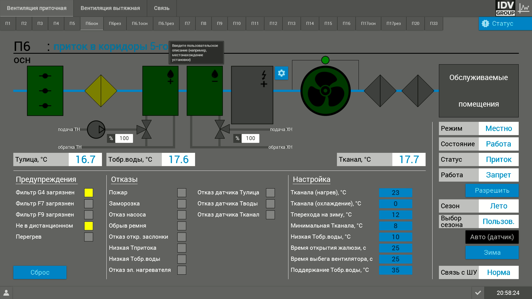Viewport: 532px width, 299px height.
Task: Click heating valve percent field 100
Action: click(x=124, y=138)
